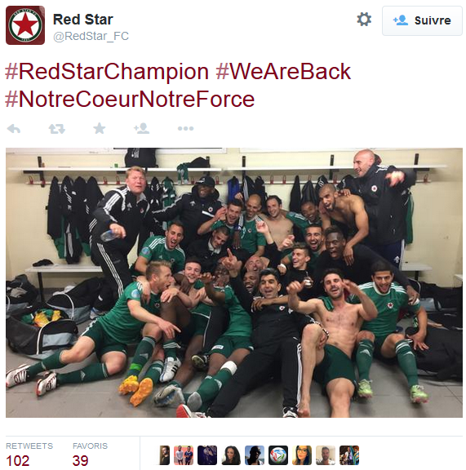The width and height of the screenshot is (466, 470).
Task: Open the Red Star display name
Action: (83, 20)
